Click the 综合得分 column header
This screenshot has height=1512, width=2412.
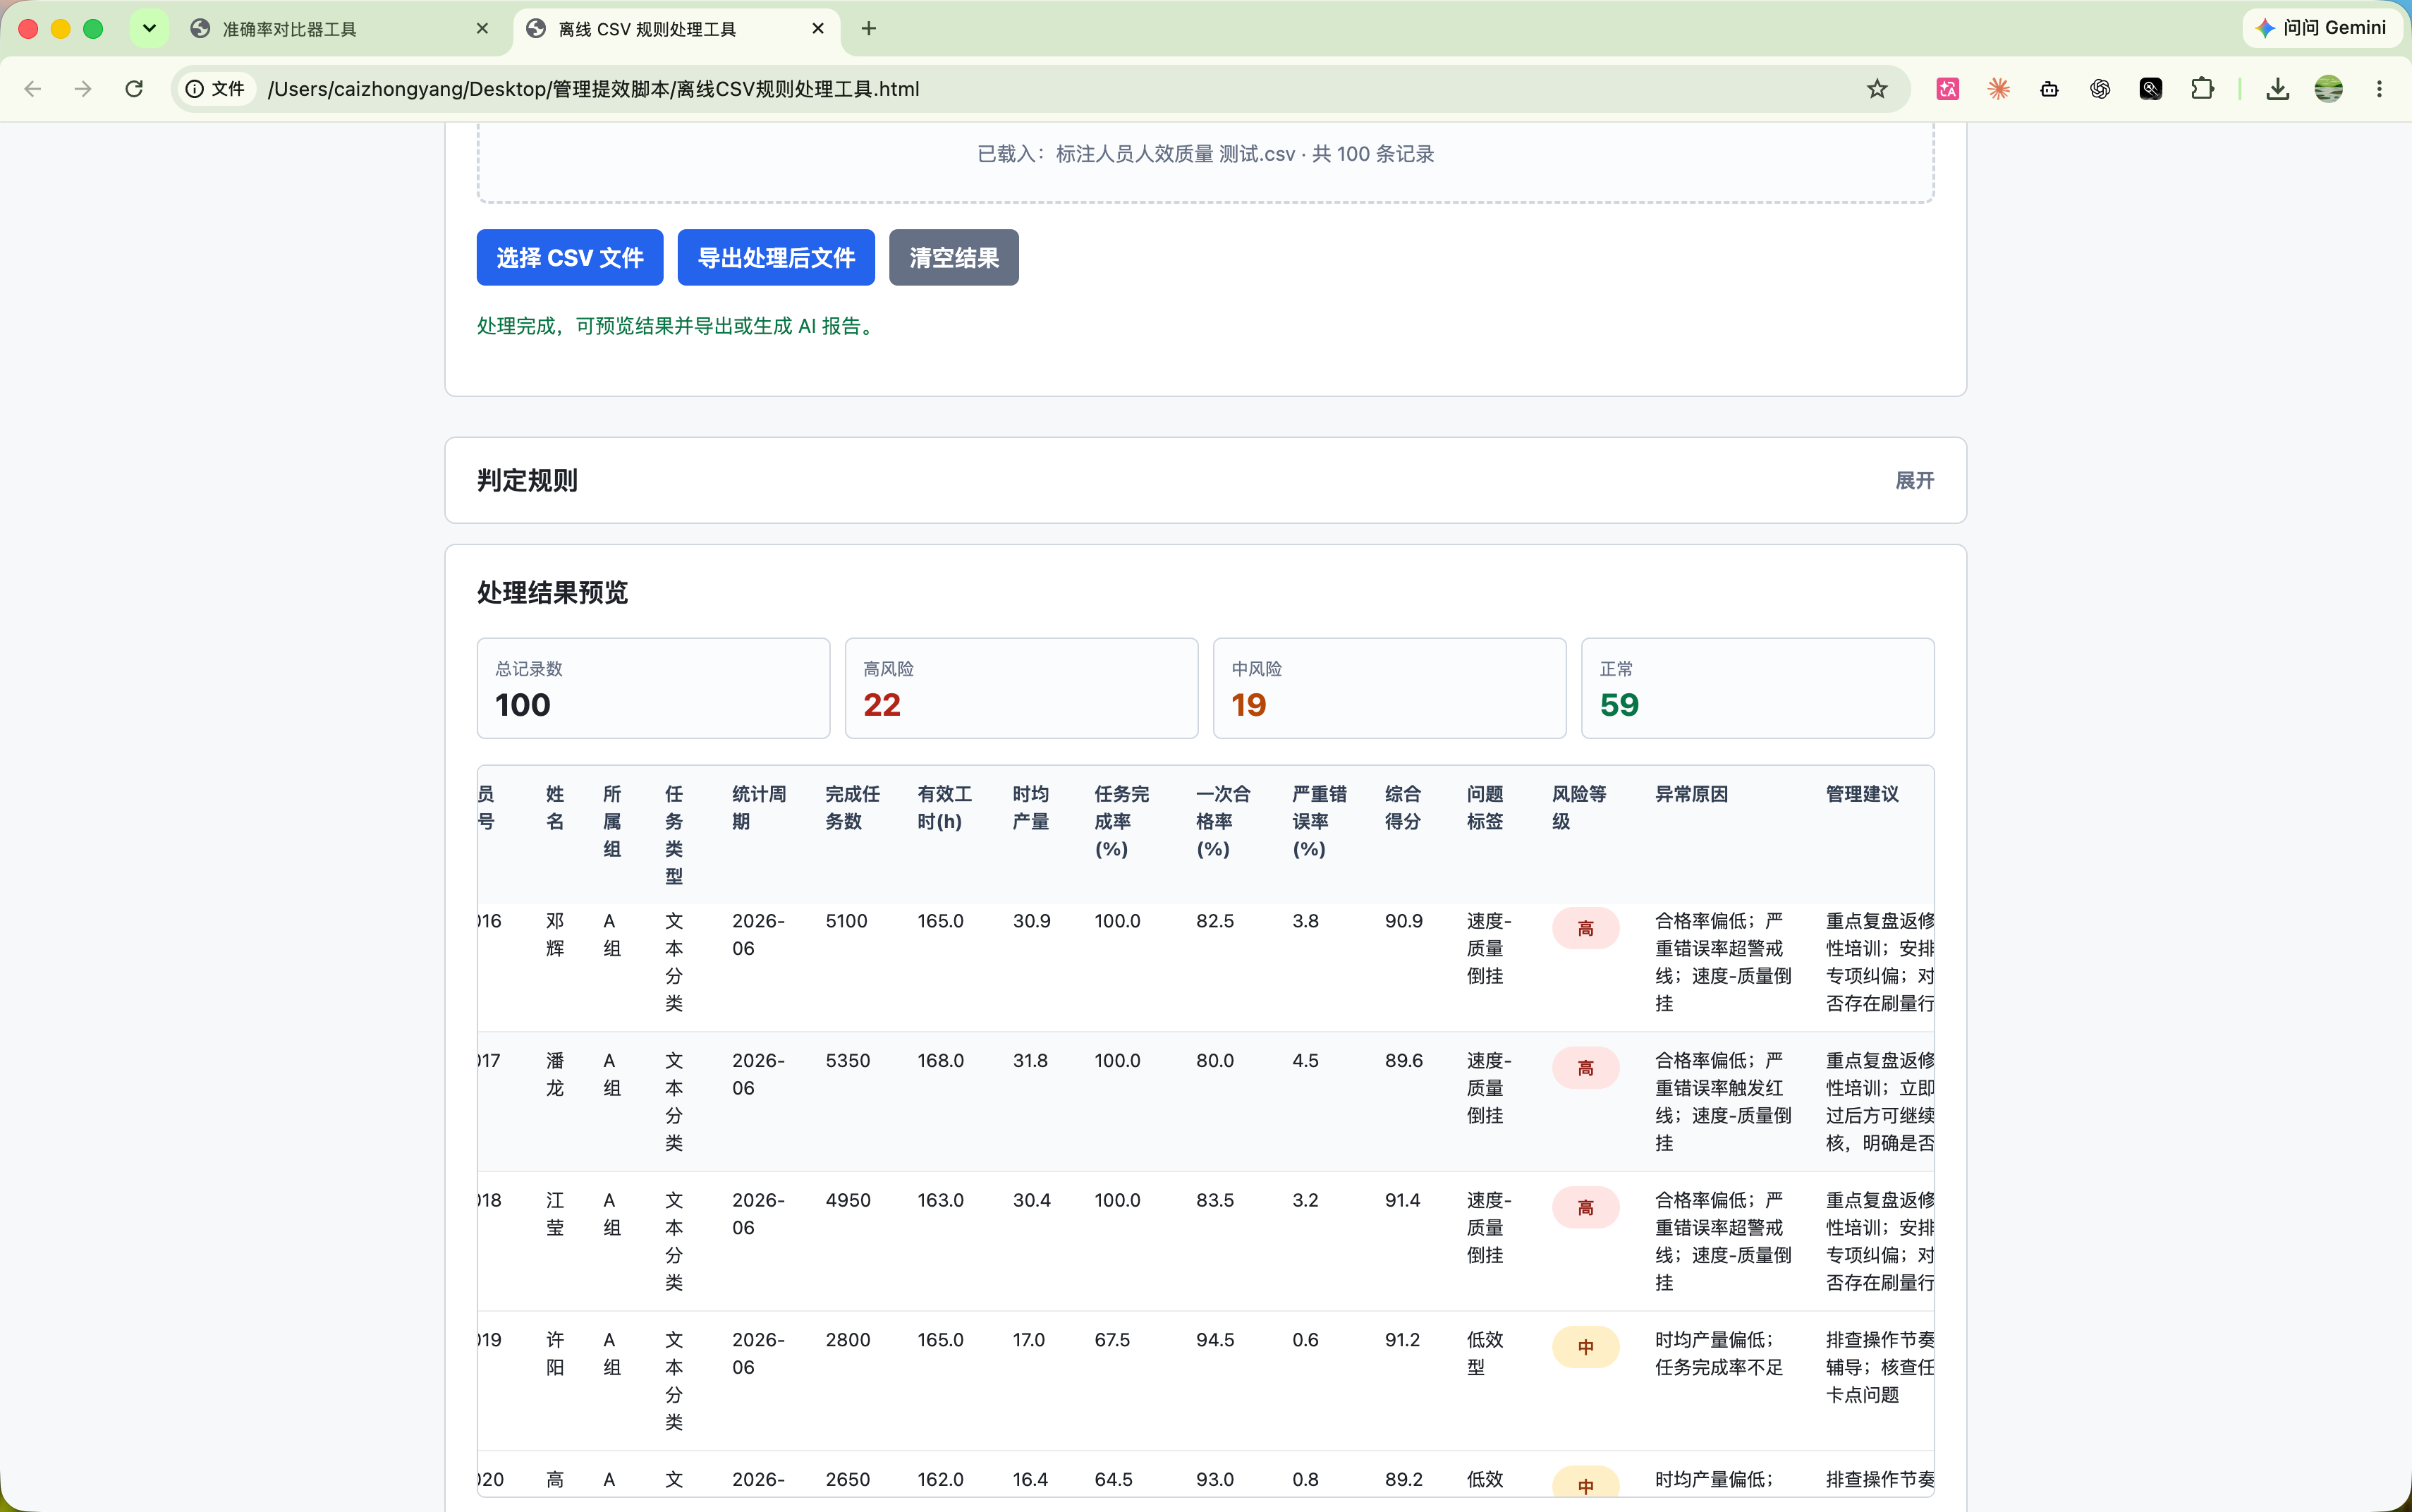pyautogui.click(x=1403, y=807)
